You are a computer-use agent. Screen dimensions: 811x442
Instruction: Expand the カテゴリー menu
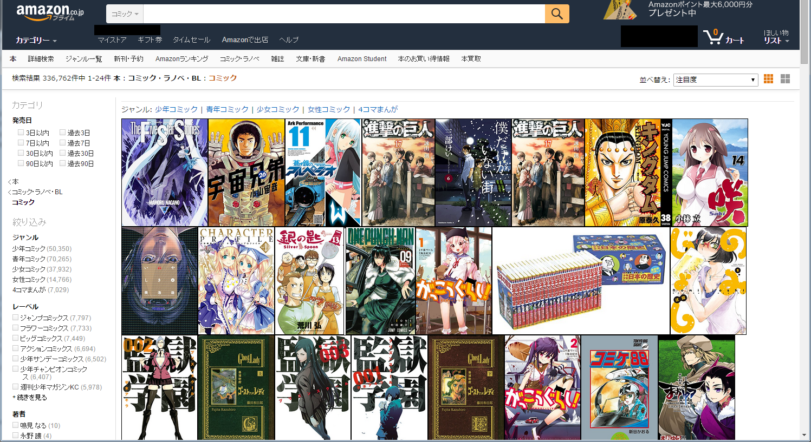coord(36,40)
